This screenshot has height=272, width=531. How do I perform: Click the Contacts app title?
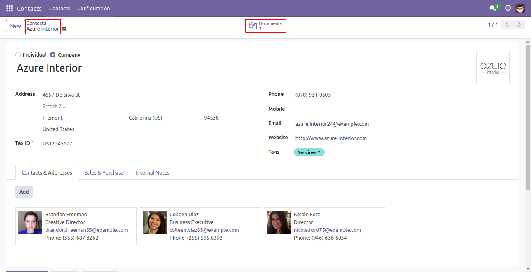tap(29, 8)
